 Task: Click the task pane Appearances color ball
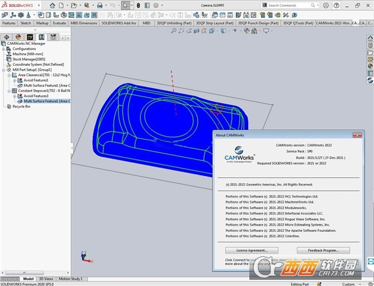370,66
